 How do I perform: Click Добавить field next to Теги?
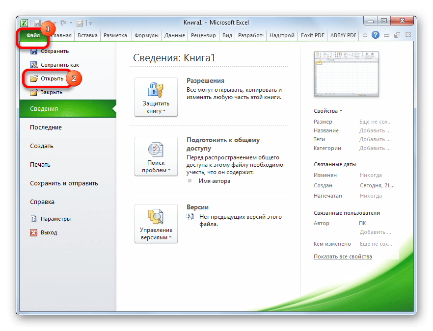(x=375, y=139)
